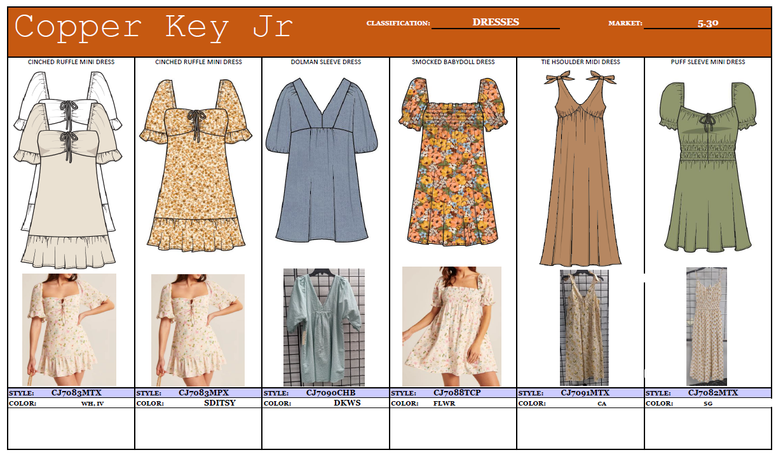
Task: Click the color value SDITSY
Action: tap(219, 403)
